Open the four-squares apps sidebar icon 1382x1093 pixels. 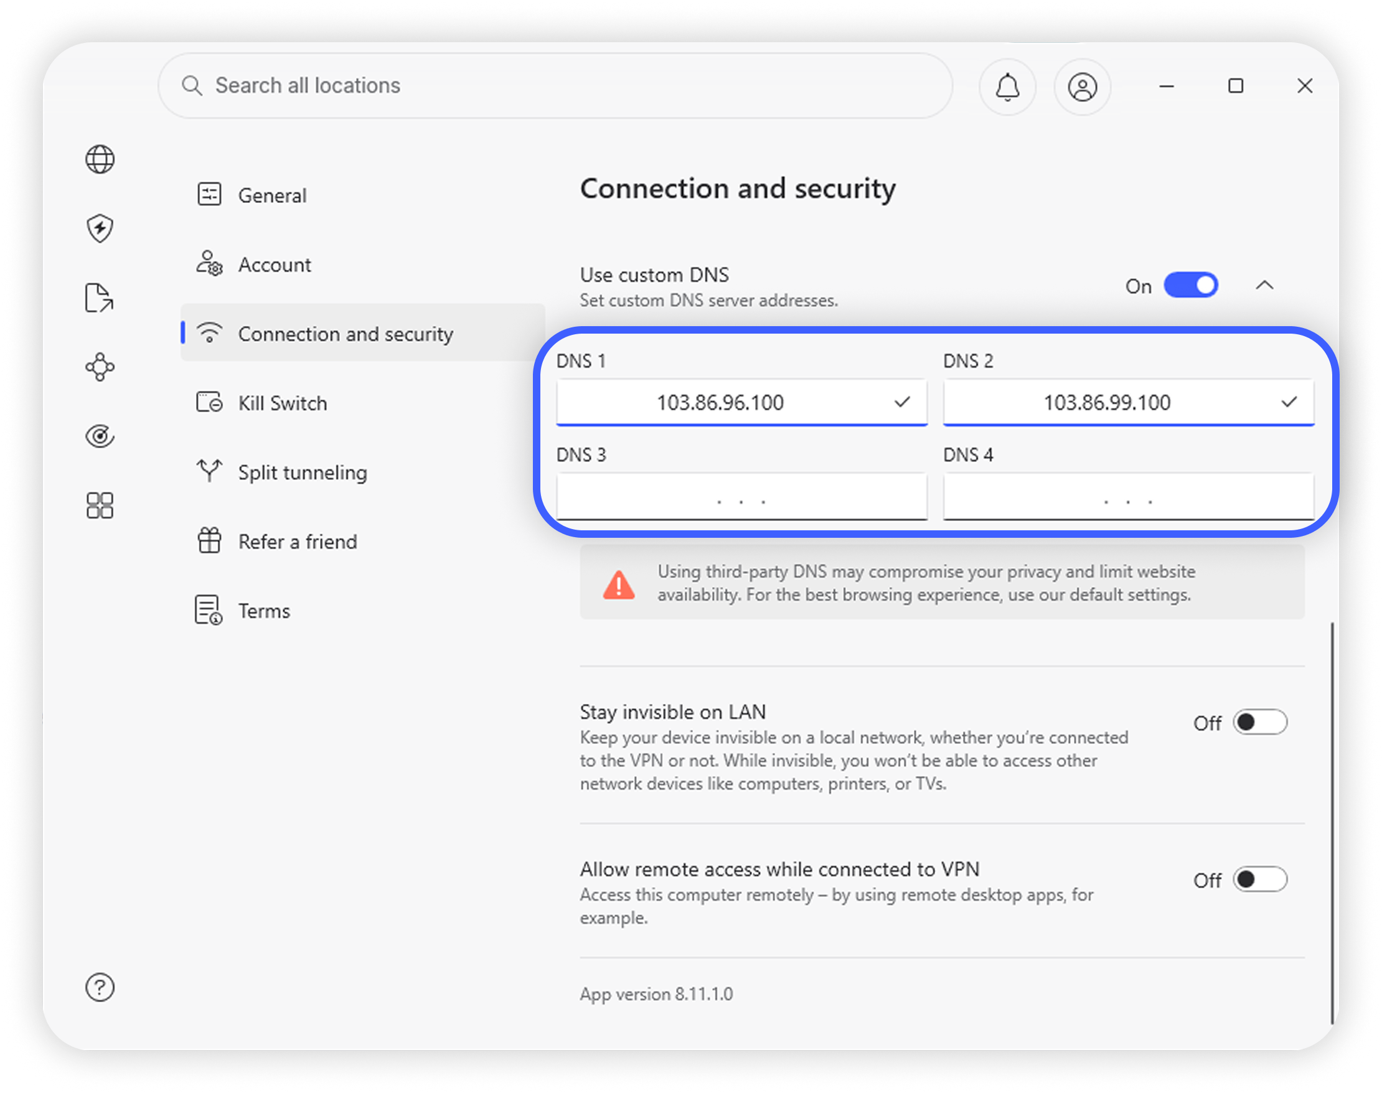(x=100, y=505)
